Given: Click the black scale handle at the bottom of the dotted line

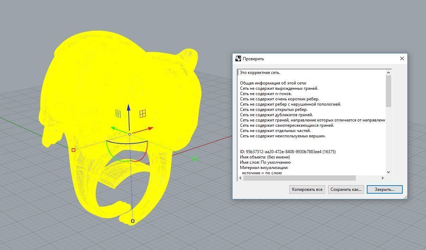Looking at the screenshot, I should (133, 221).
